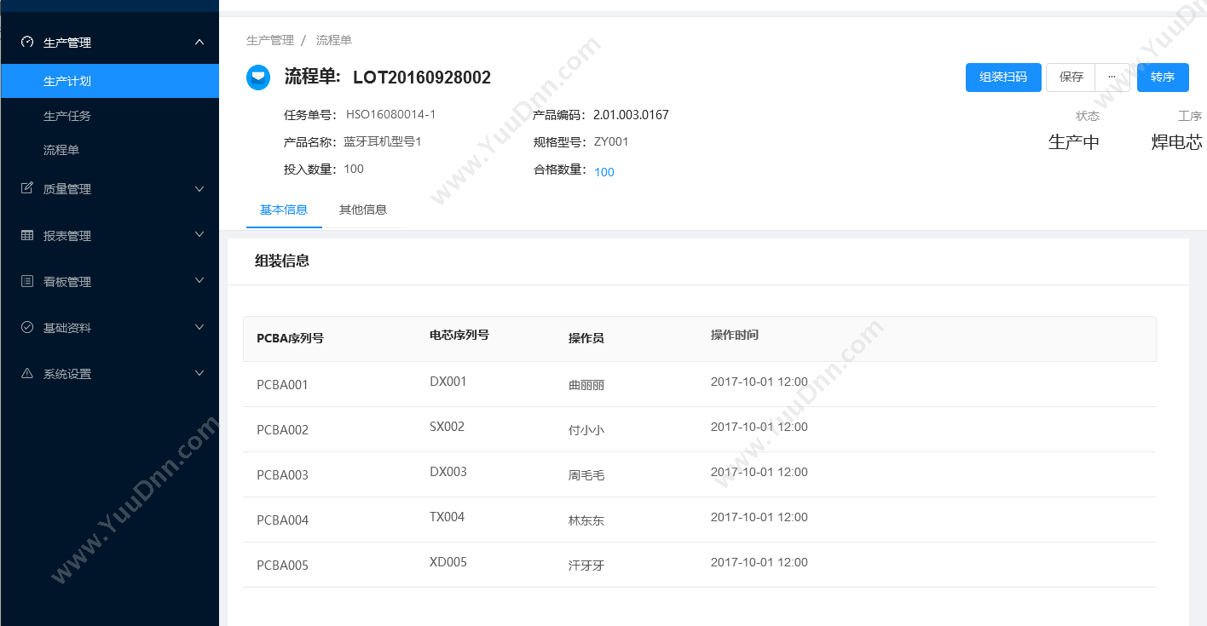The width and height of the screenshot is (1207, 626).
Task: Click the 操作员 column header
Action: [586, 338]
